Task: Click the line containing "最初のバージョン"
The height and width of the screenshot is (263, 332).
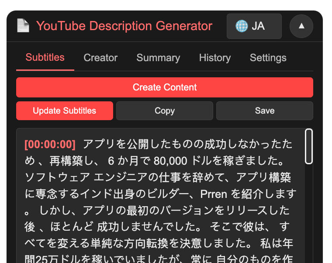Action: 157,210
